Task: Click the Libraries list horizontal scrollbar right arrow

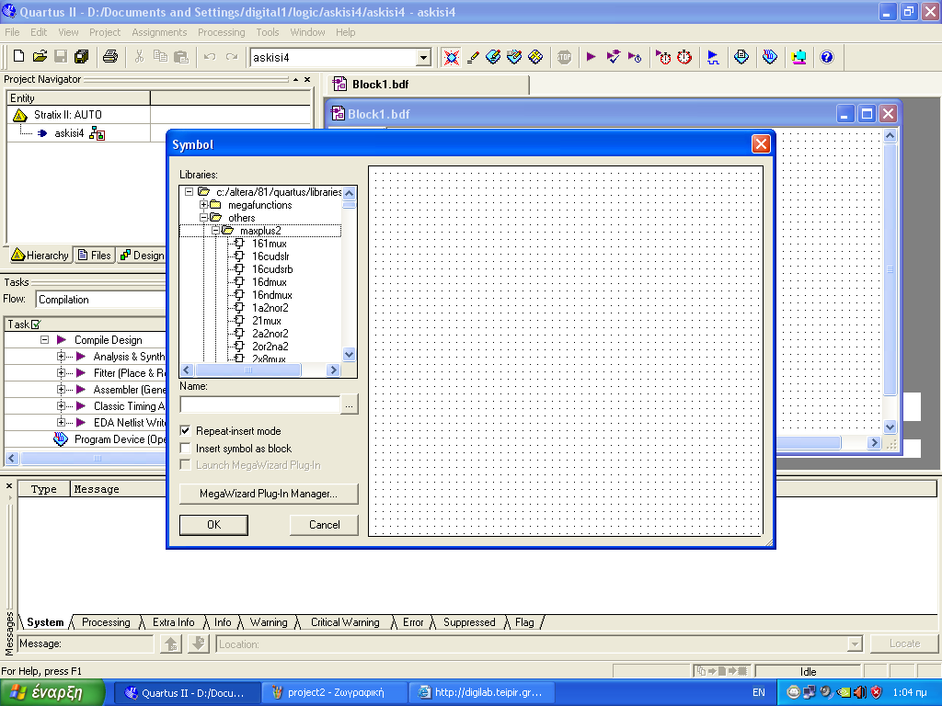Action: click(333, 370)
